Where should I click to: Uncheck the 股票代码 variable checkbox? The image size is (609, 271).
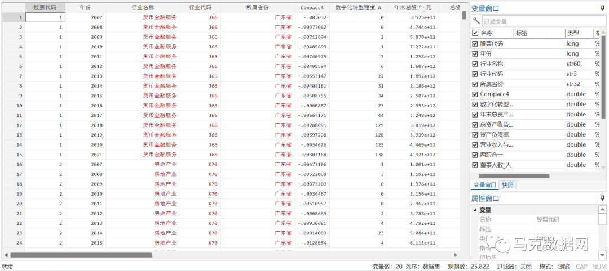475,44
